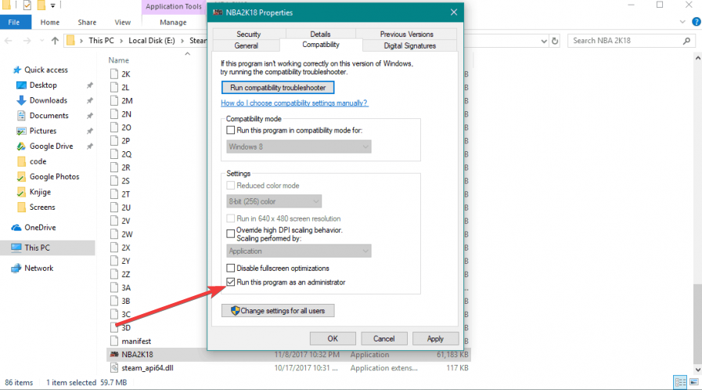The height and width of the screenshot is (390, 702).
Task: Click the Screens folder icon in sidebar
Action: click(21, 208)
